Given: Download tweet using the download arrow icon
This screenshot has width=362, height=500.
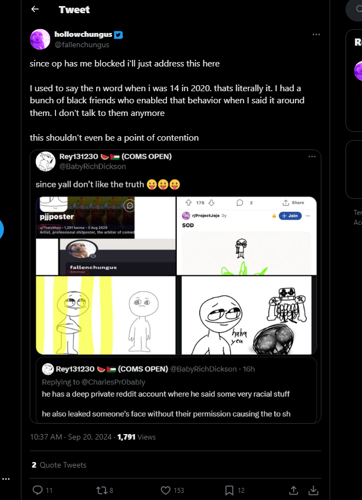Looking at the screenshot, I should (x=314, y=490).
